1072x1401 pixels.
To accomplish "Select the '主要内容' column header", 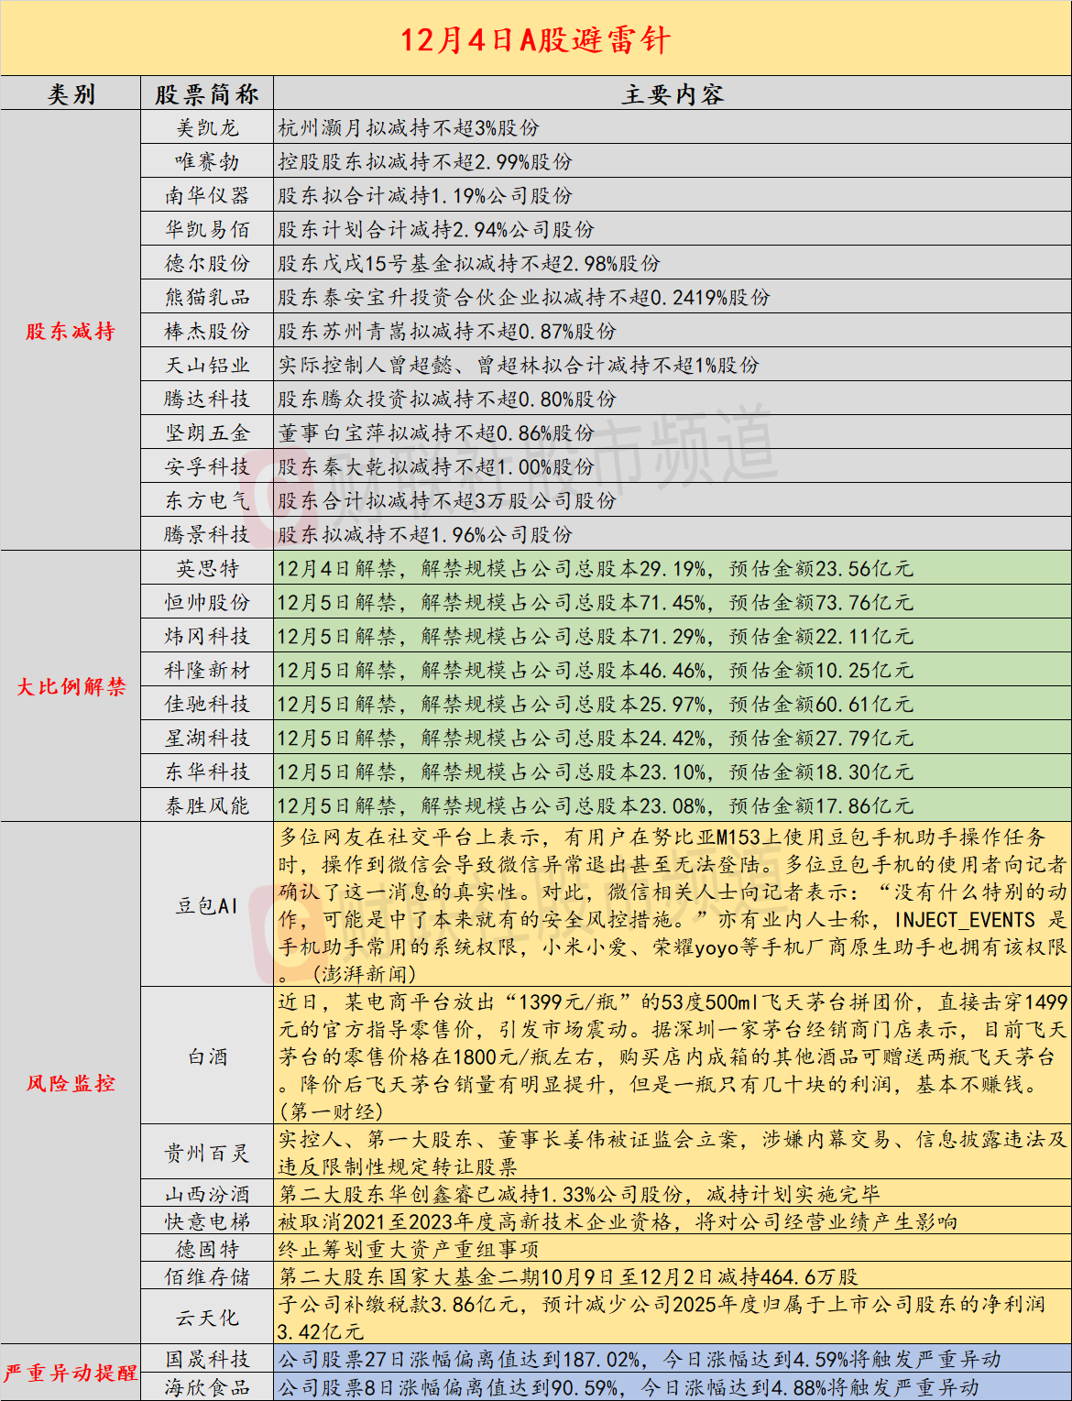I will click(x=673, y=94).
